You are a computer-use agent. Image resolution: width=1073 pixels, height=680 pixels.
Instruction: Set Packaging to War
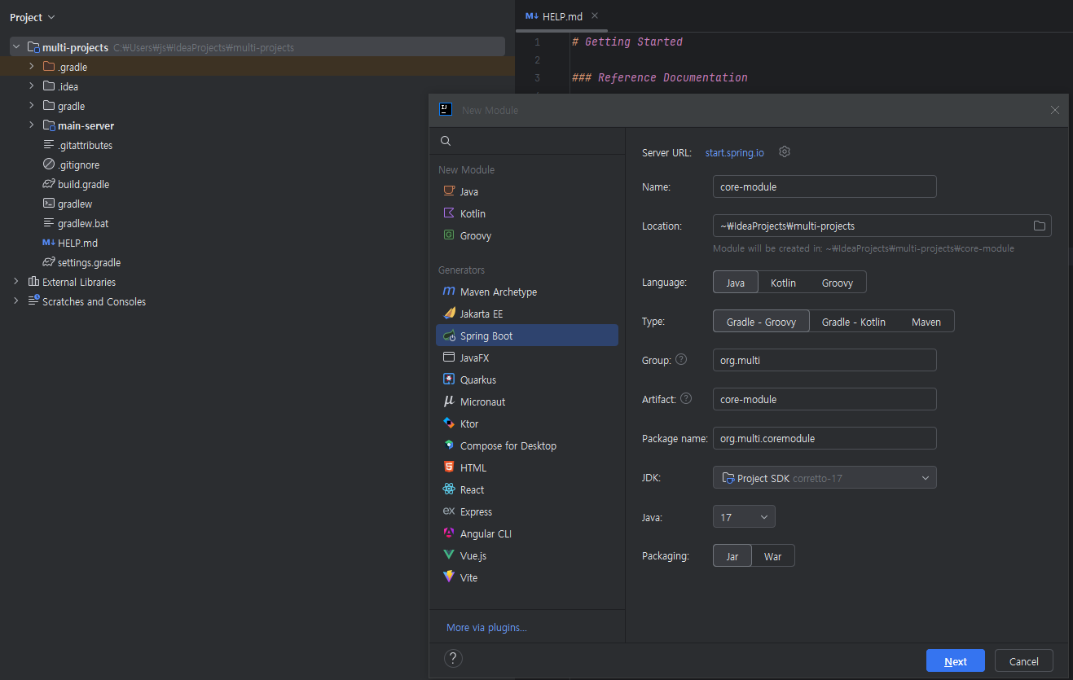(x=772, y=556)
